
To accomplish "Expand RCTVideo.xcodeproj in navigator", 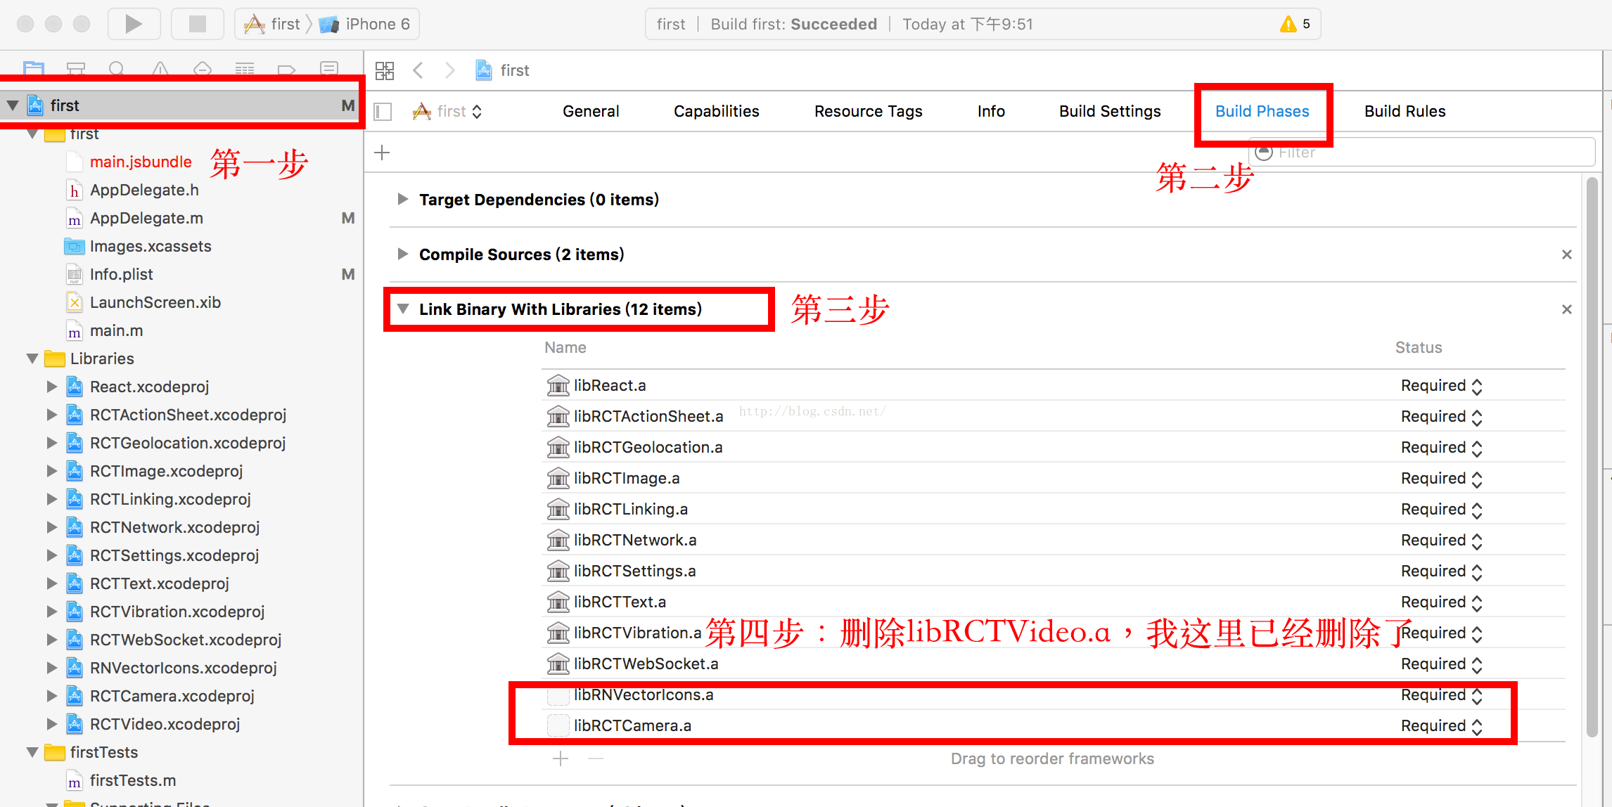I will tap(51, 724).
